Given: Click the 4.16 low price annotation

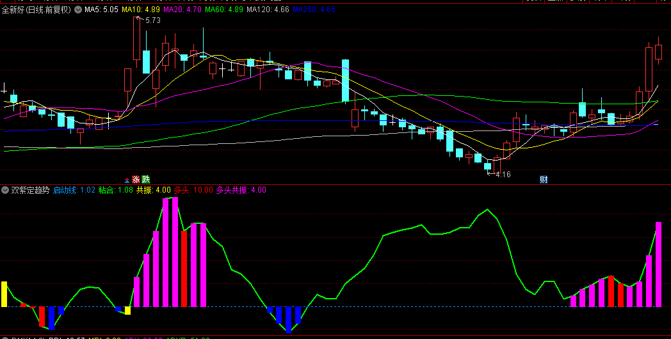Looking at the screenshot, I should click(503, 175).
